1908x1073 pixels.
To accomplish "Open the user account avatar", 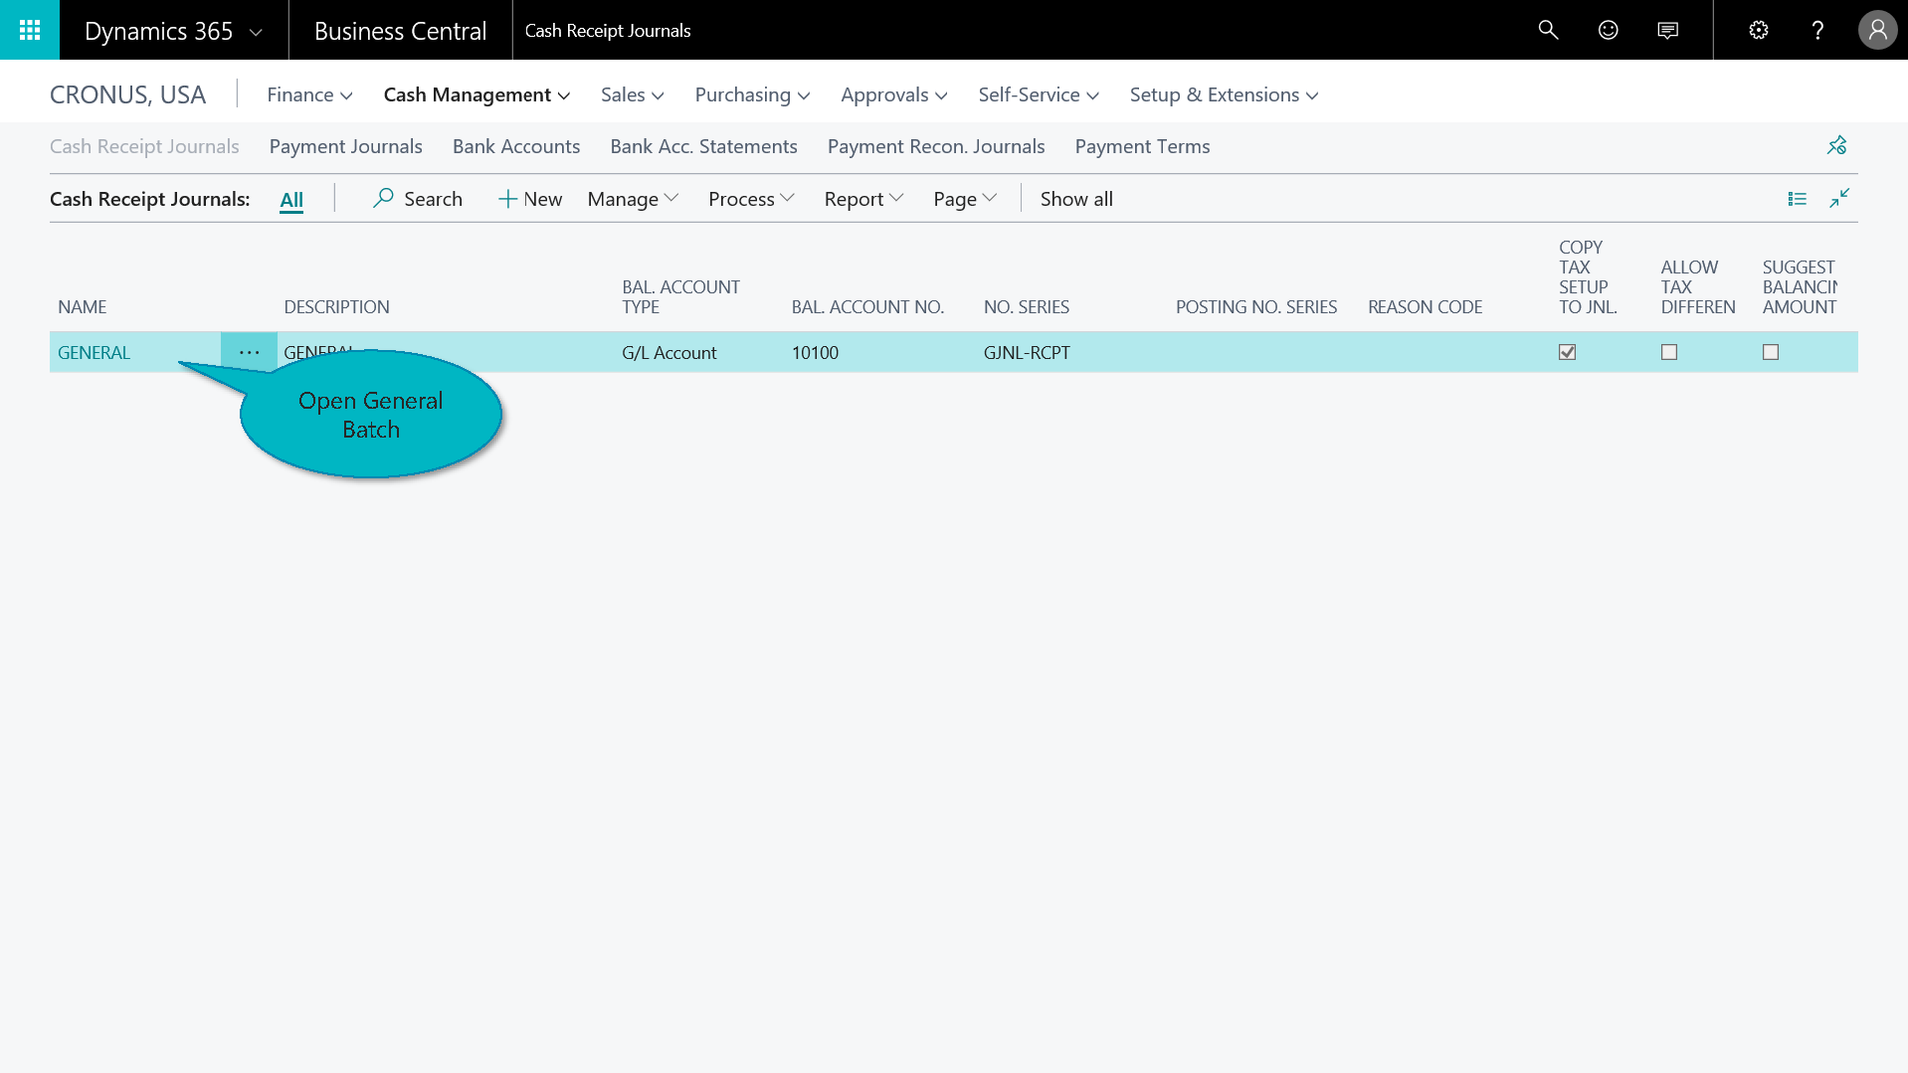I will click(1877, 30).
